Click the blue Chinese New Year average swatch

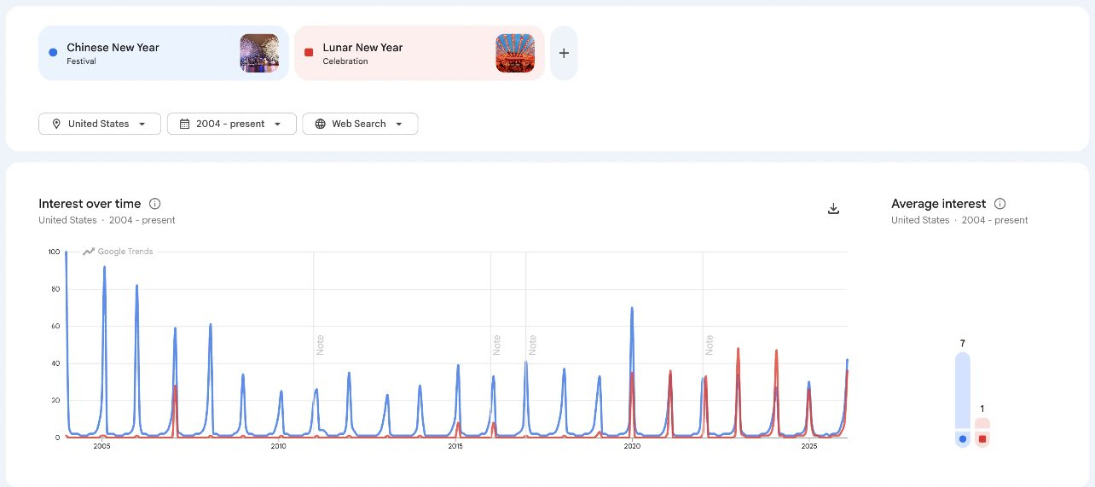[963, 438]
